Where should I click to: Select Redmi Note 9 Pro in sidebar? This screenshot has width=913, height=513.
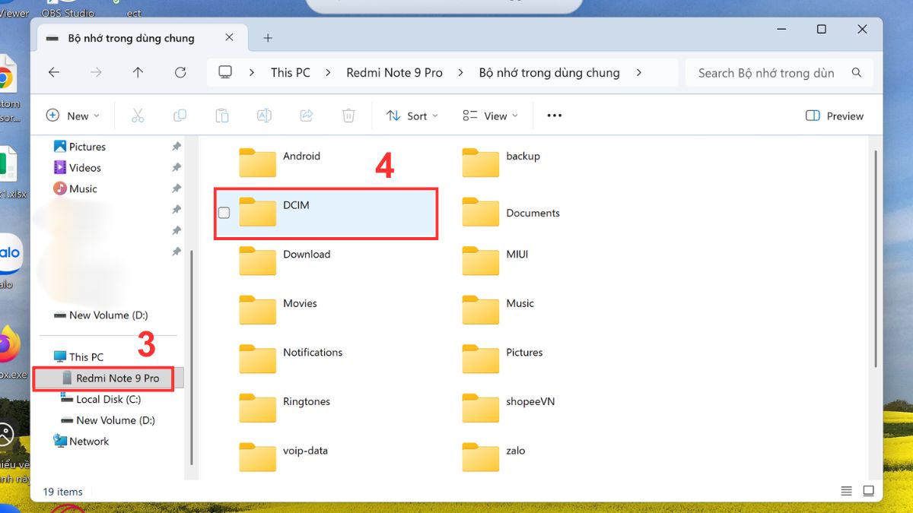(110, 378)
